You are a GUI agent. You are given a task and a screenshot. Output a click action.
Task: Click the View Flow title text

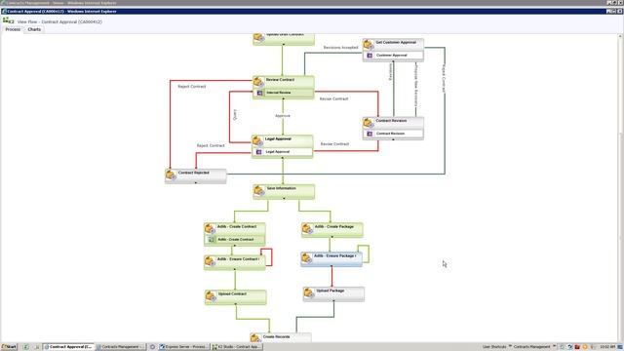(x=59, y=21)
